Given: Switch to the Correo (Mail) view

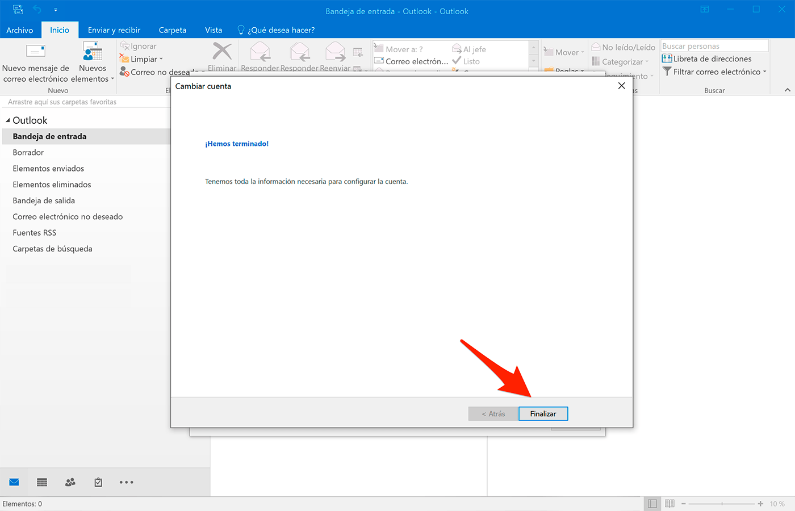Looking at the screenshot, I should 14,481.
